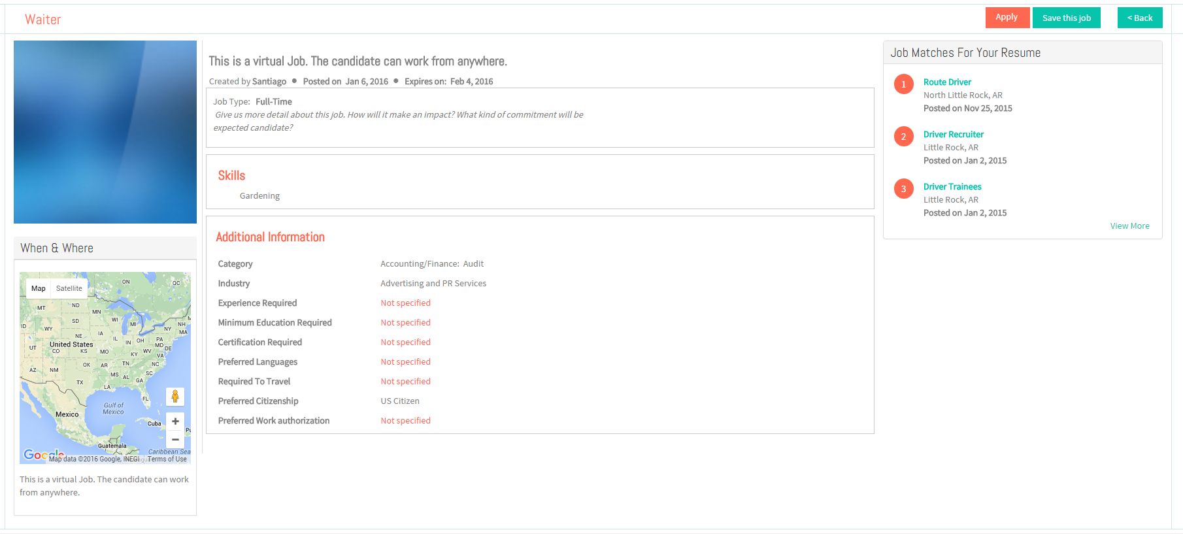This screenshot has width=1183, height=534.
Task: Click Advertising and PR Services industry value
Action: coord(433,284)
